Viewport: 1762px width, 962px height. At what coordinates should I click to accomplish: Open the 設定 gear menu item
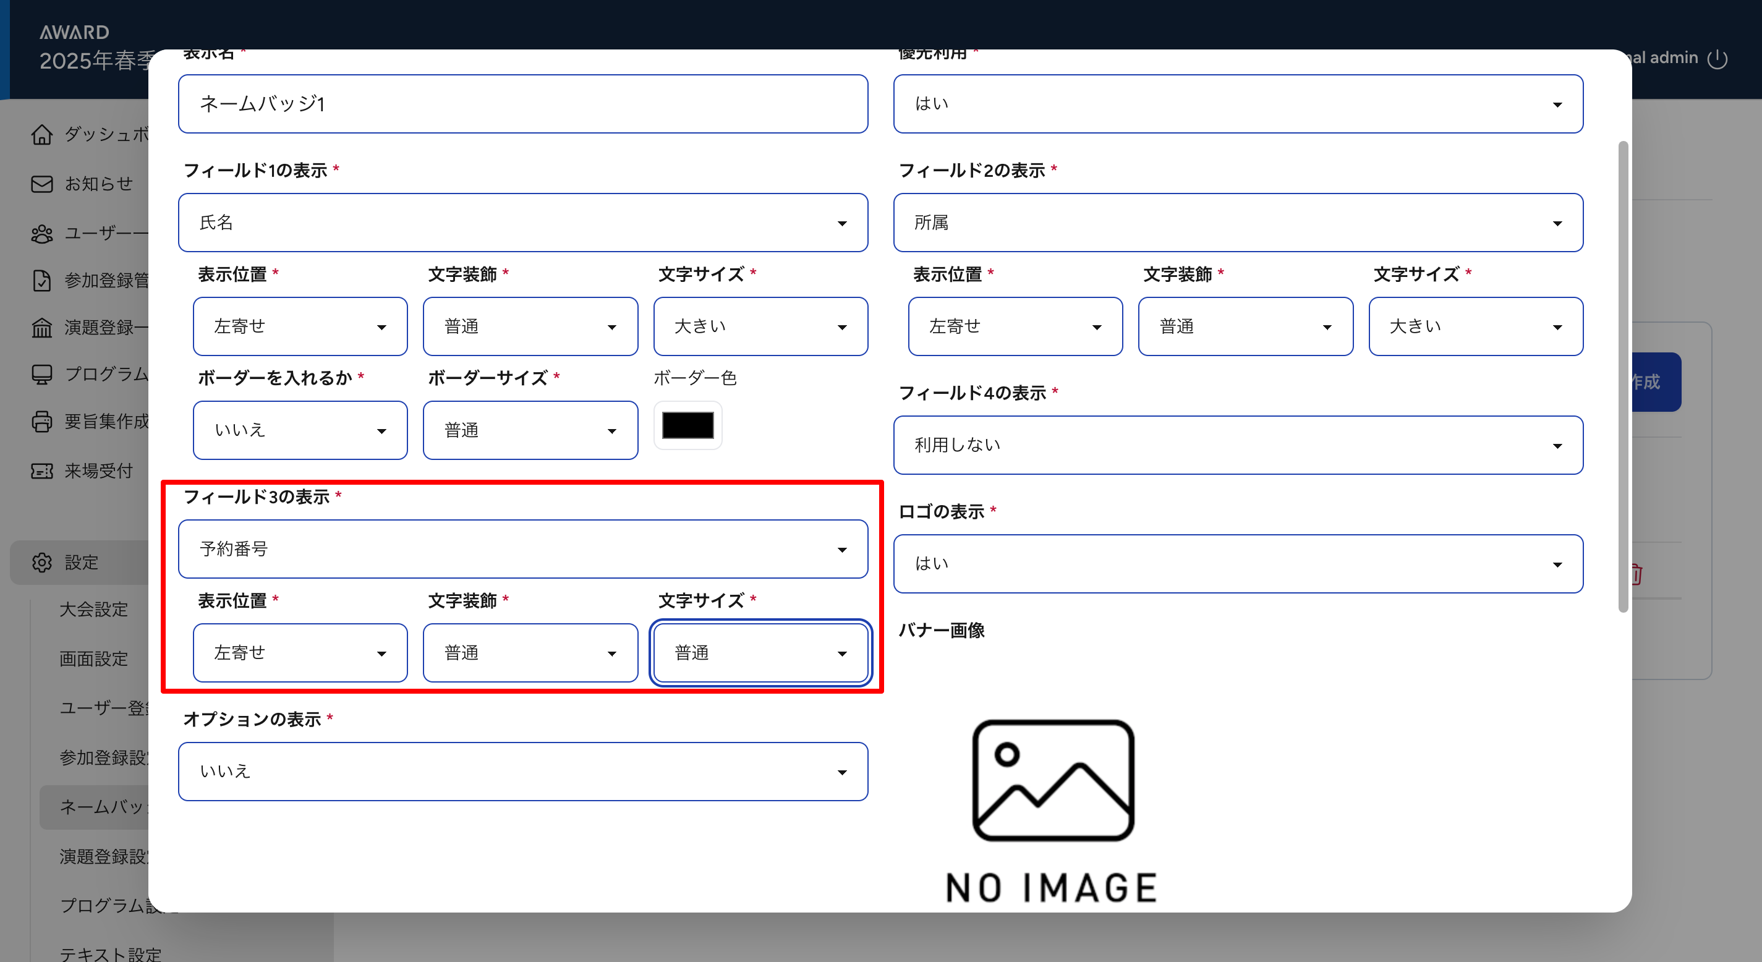81,563
